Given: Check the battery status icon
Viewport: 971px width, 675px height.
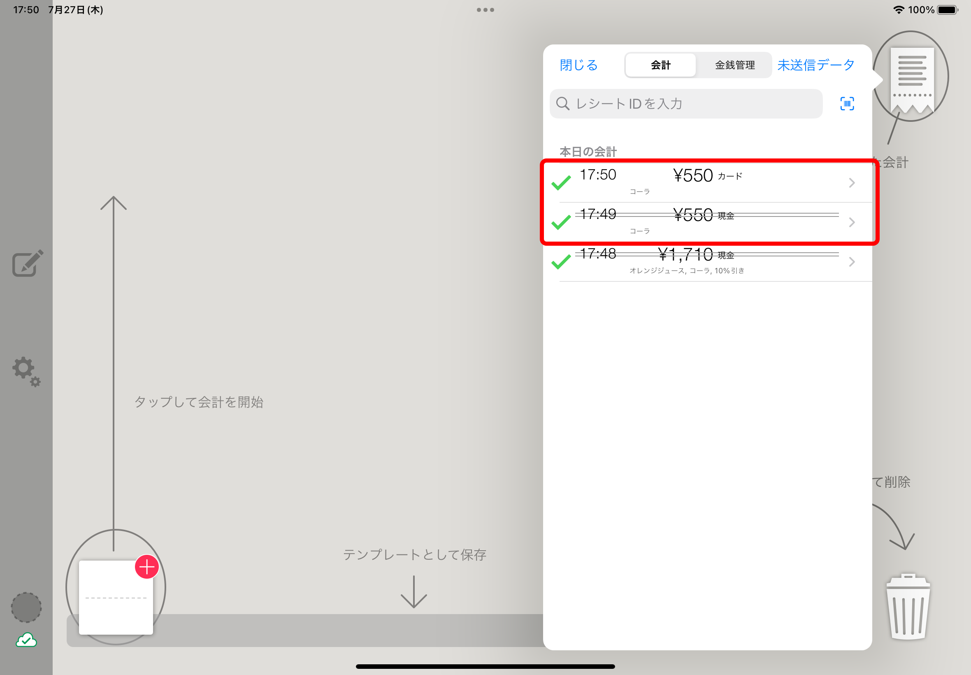Looking at the screenshot, I should coord(947,10).
